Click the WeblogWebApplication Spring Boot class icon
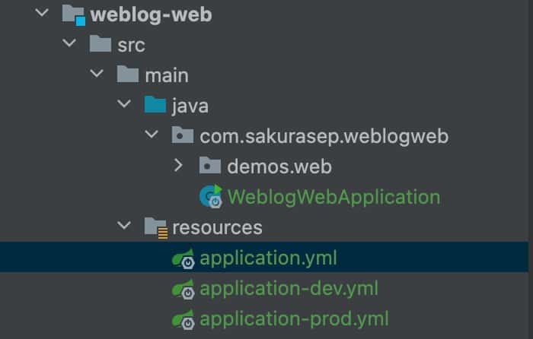Screen dimensions: 533x339 210,197
